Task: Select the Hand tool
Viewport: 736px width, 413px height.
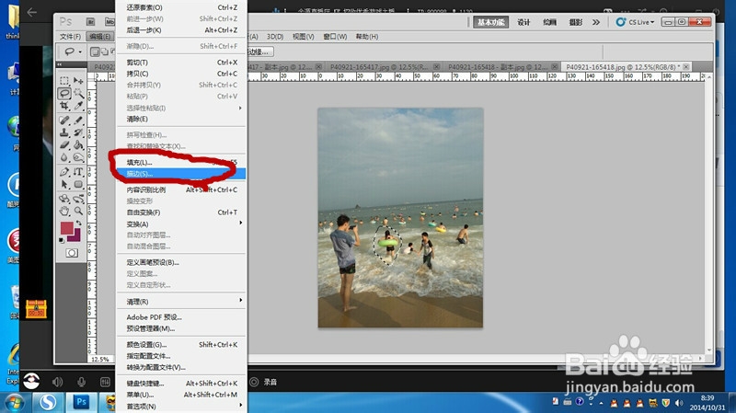Action: point(64,212)
